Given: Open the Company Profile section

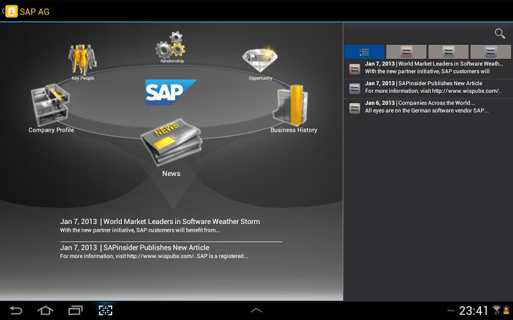Looking at the screenshot, I should pyautogui.click(x=51, y=109).
